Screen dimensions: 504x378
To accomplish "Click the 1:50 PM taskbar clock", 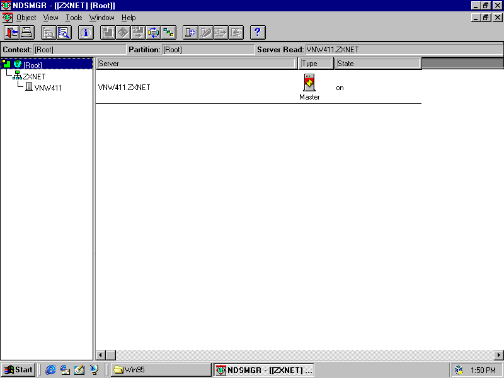I will (x=483, y=370).
